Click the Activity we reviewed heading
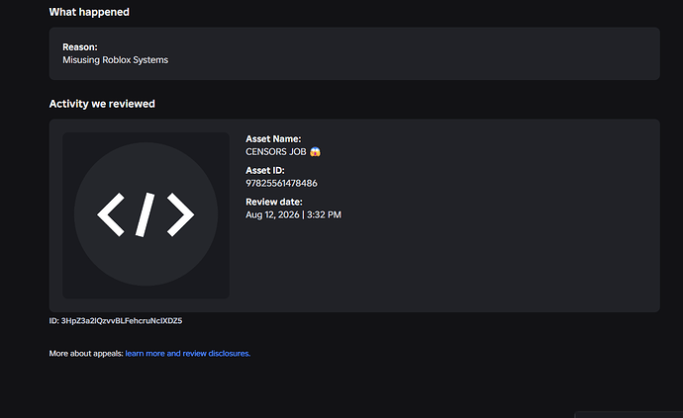The height and width of the screenshot is (418, 683). coord(102,104)
